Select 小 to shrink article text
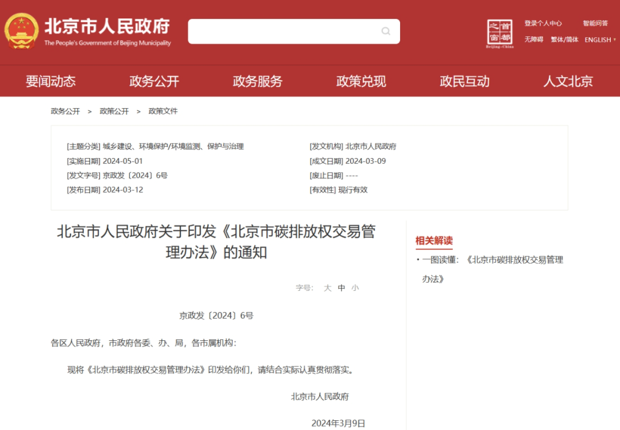The image size is (620, 430). coord(355,287)
